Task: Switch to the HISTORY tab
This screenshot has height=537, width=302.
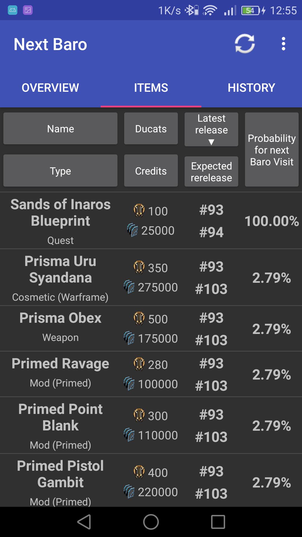Action: [252, 88]
